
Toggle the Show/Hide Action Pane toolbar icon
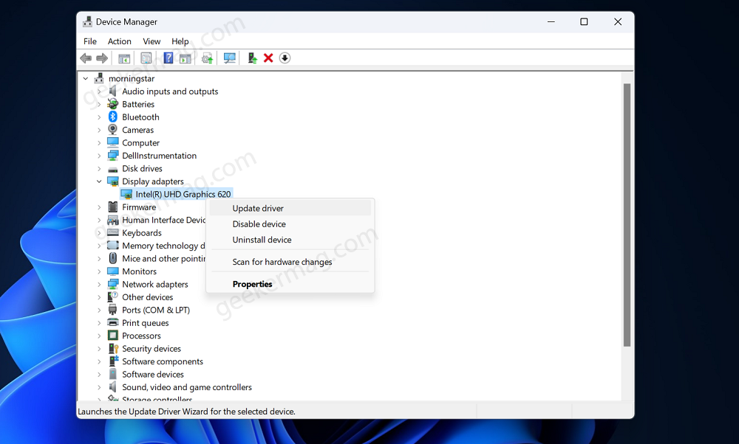coord(185,58)
